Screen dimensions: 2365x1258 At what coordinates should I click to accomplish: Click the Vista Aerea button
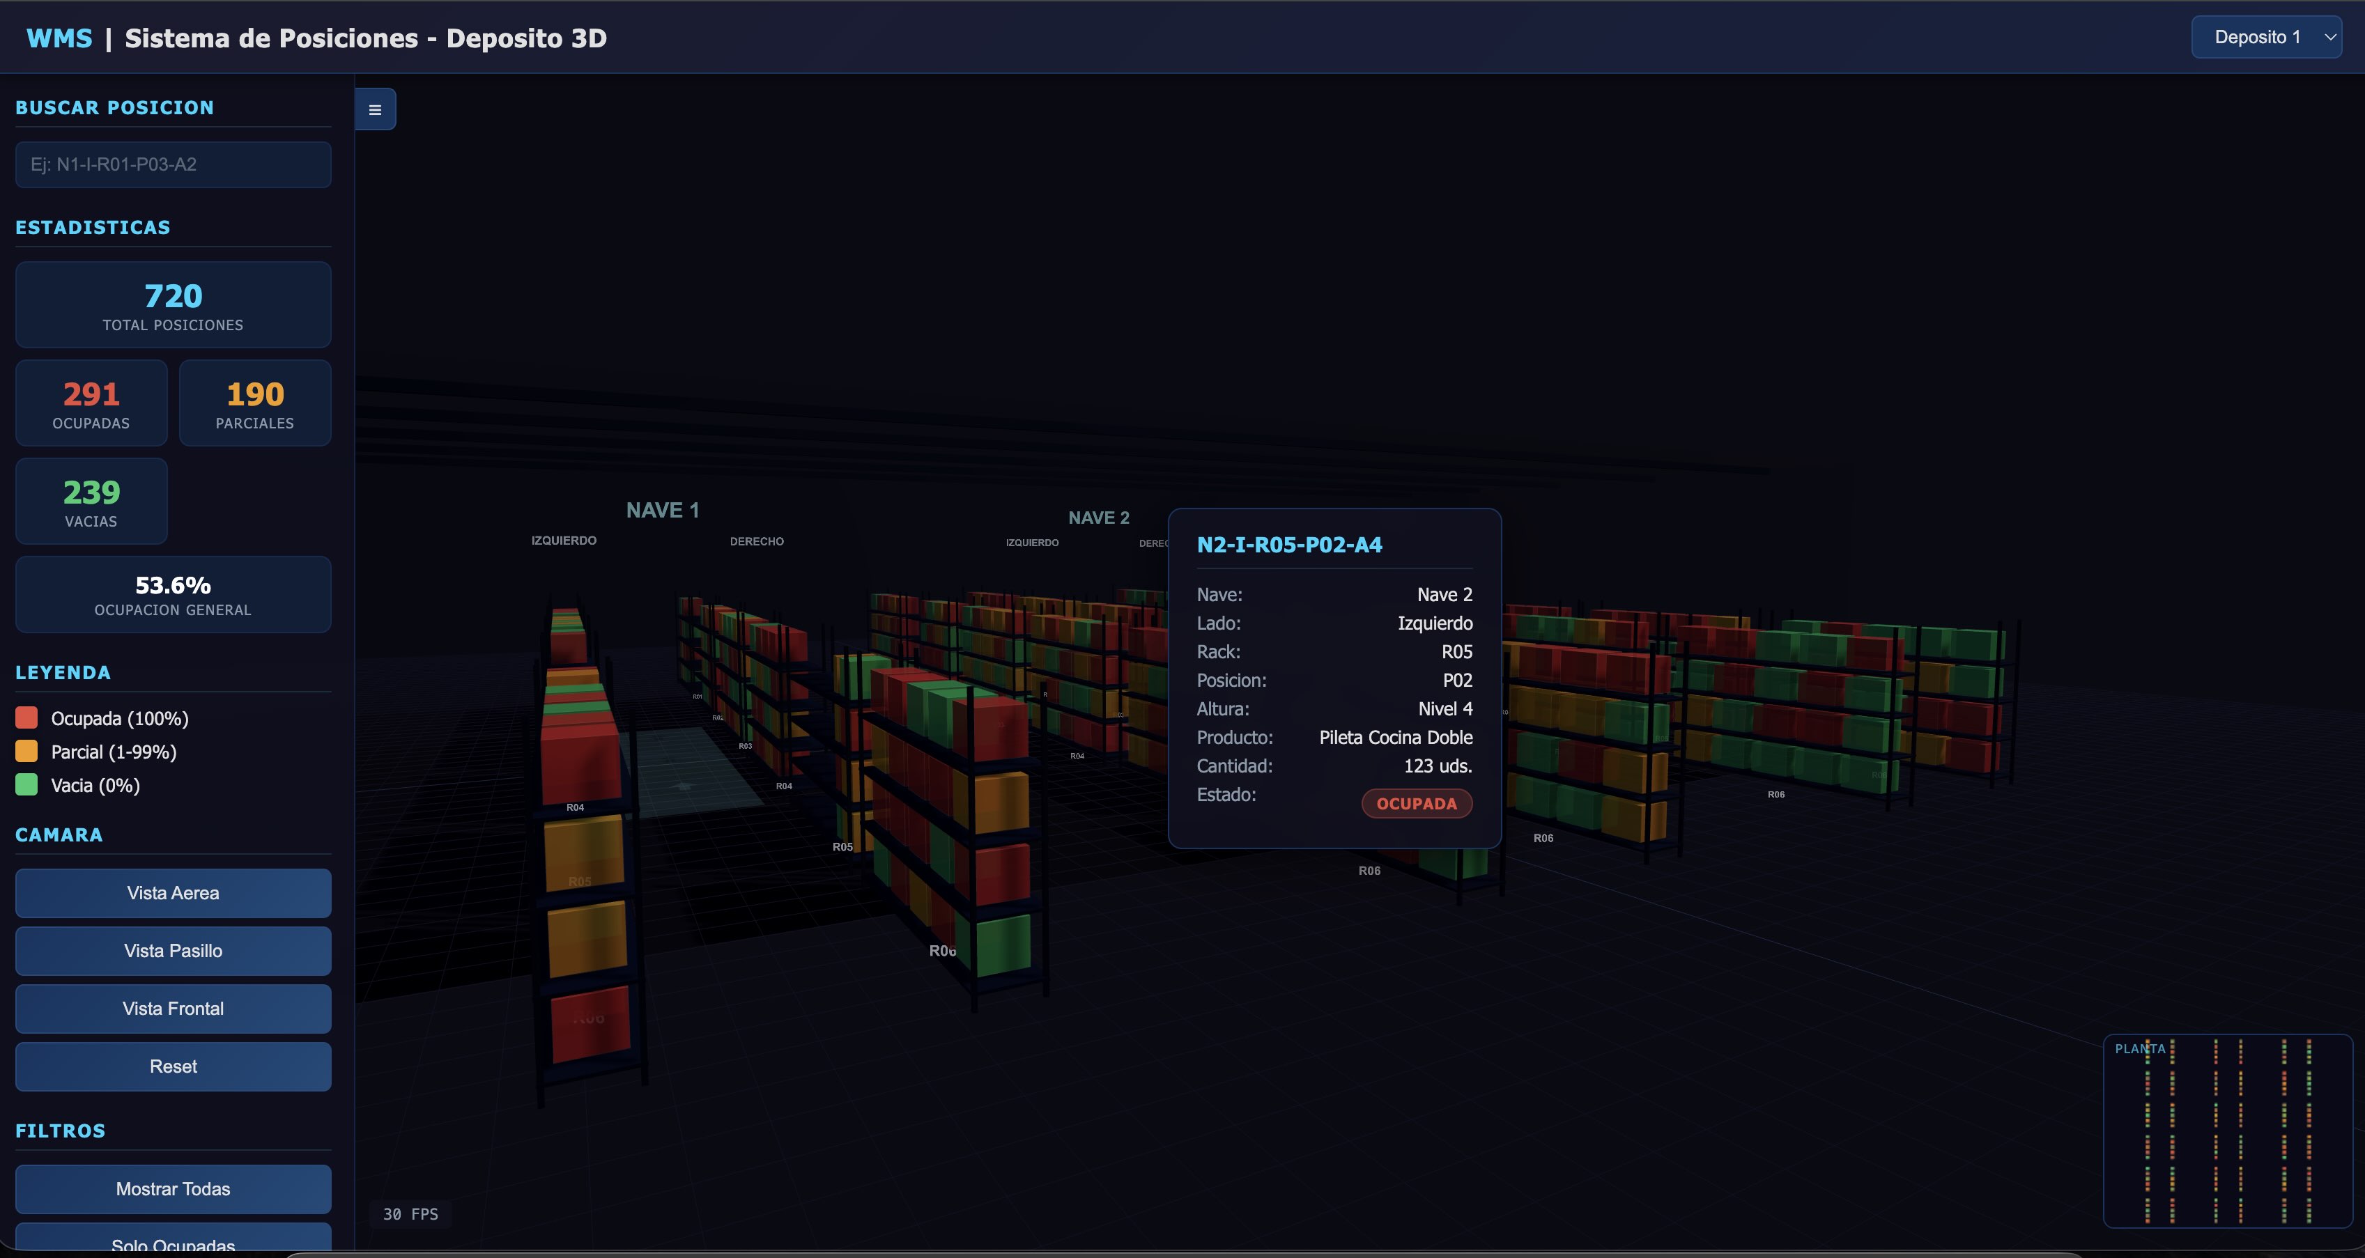pyautogui.click(x=173, y=893)
